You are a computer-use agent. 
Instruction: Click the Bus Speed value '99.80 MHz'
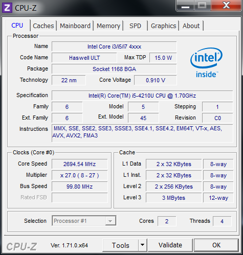(80, 187)
